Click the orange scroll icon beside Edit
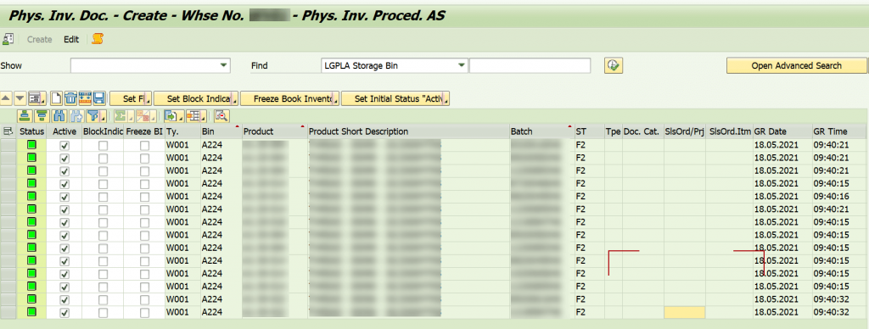The width and height of the screenshot is (869, 329). (x=98, y=39)
